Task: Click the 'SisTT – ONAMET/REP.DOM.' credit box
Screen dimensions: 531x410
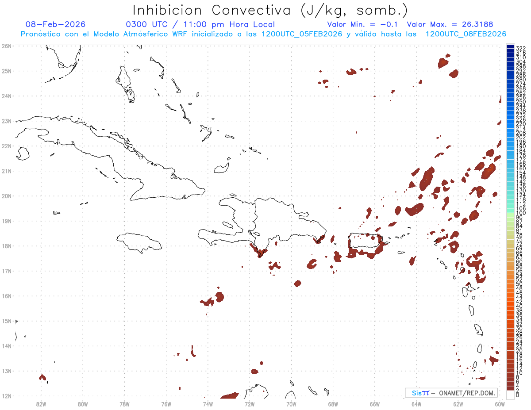Action: (x=451, y=393)
